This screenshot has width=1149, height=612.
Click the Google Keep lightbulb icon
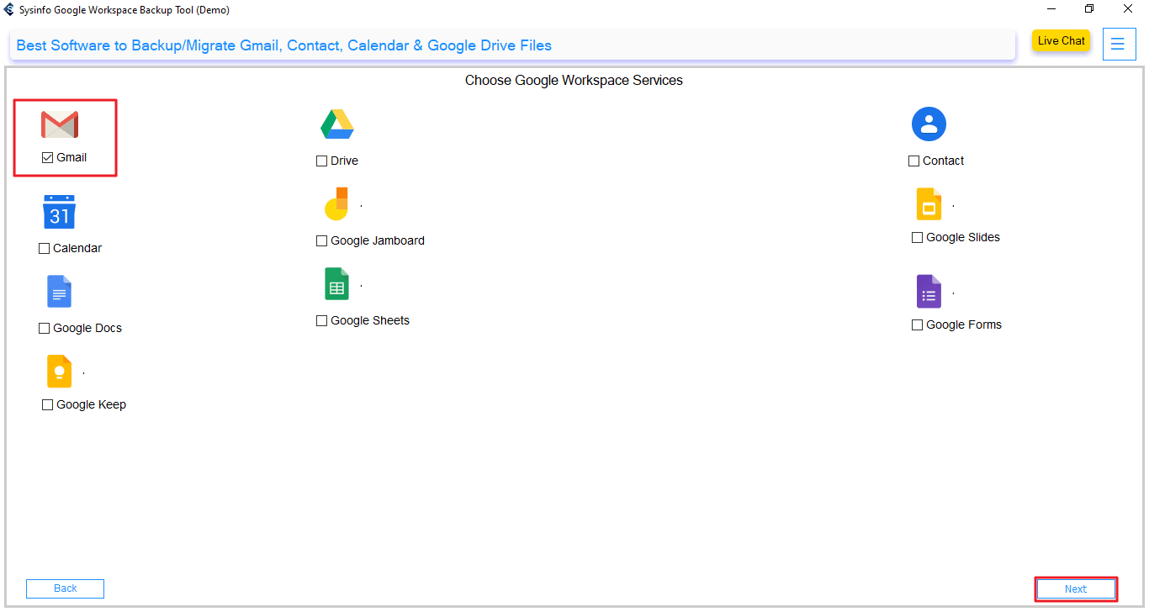tap(59, 372)
